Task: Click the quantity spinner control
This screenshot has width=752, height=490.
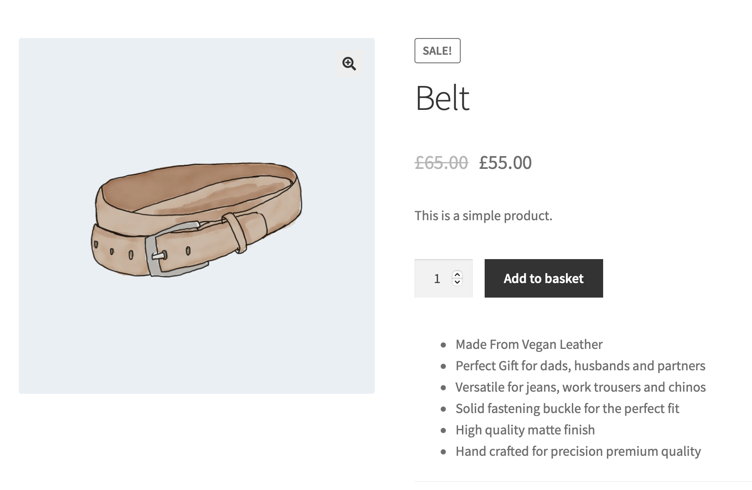Action: tap(457, 278)
